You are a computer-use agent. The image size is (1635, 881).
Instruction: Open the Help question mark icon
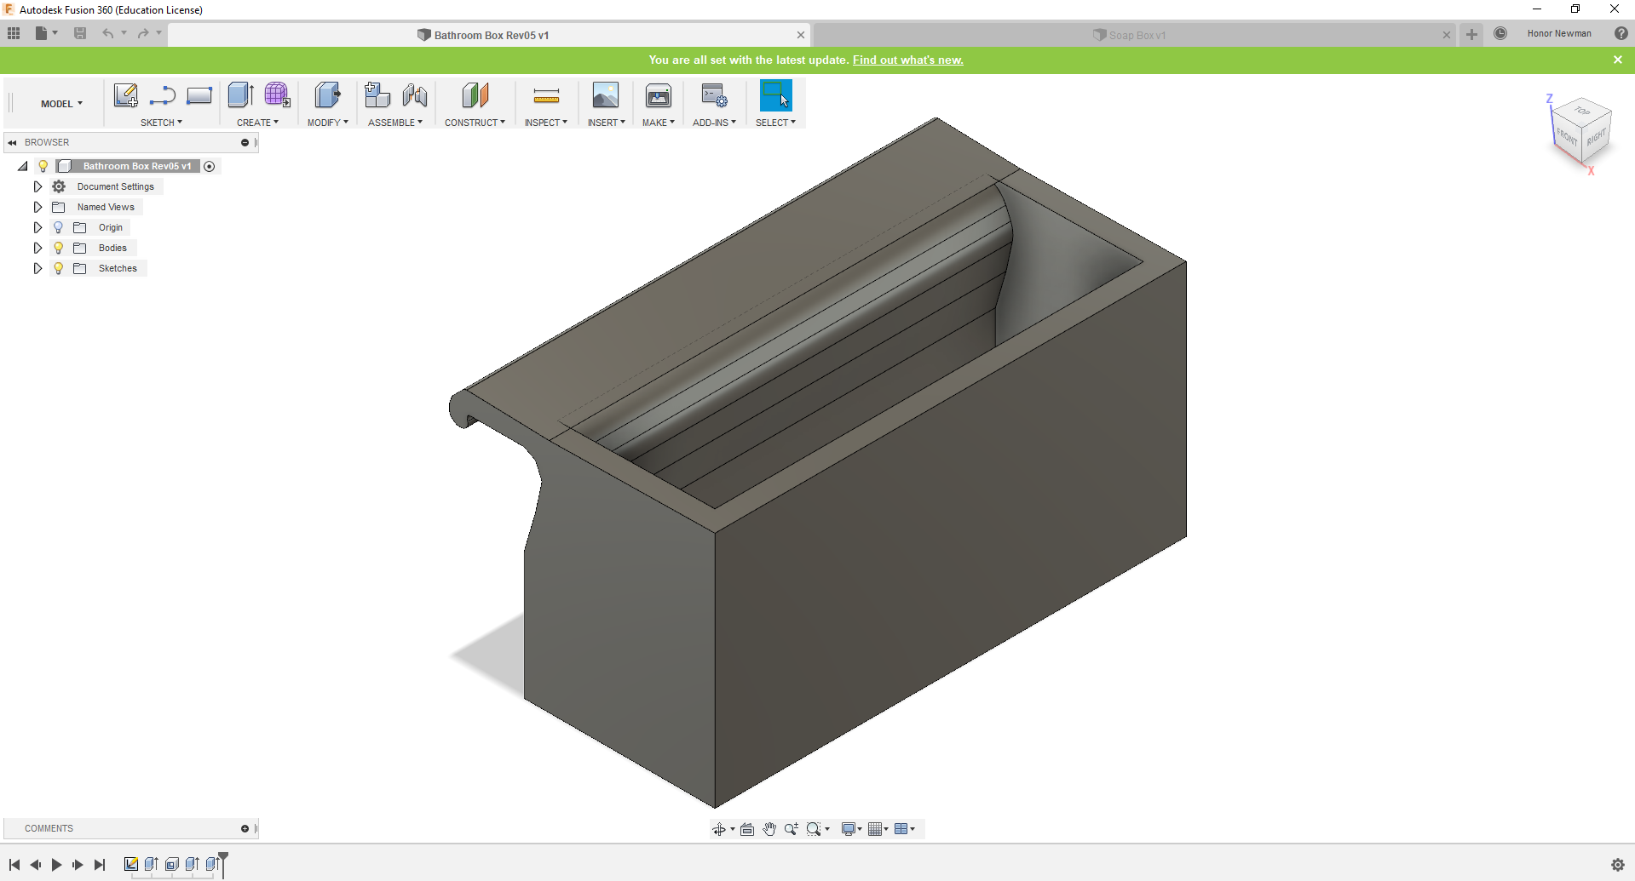tap(1621, 33)
